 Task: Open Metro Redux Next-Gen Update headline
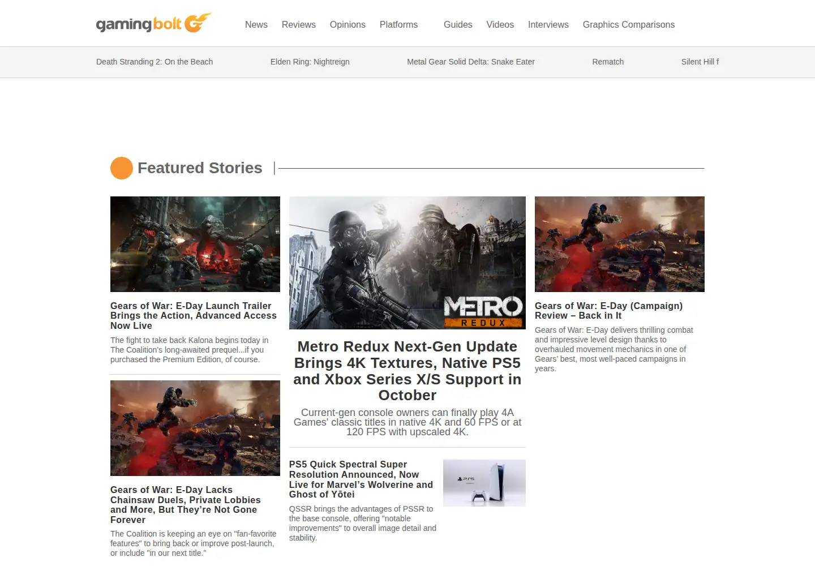407,371
